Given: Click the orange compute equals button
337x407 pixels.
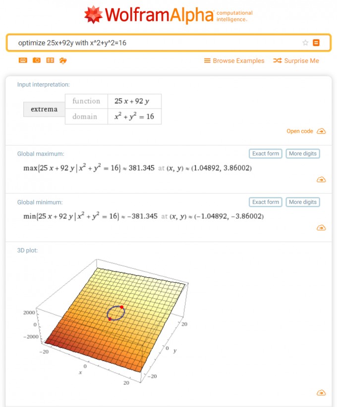Looking at the screenshot, I should (316, 43).
